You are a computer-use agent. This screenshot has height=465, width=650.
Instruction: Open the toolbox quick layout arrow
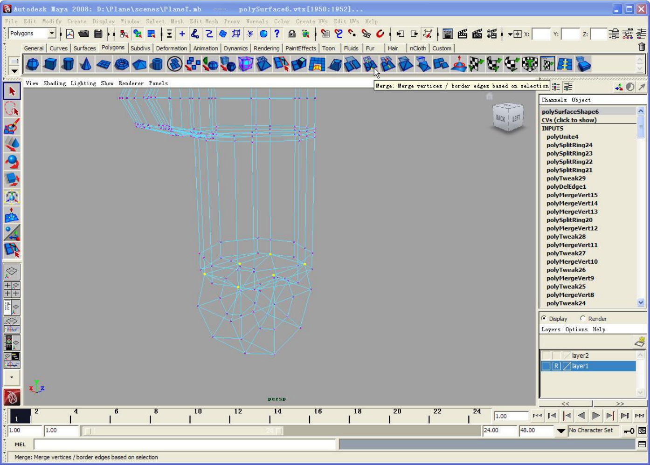12,377
